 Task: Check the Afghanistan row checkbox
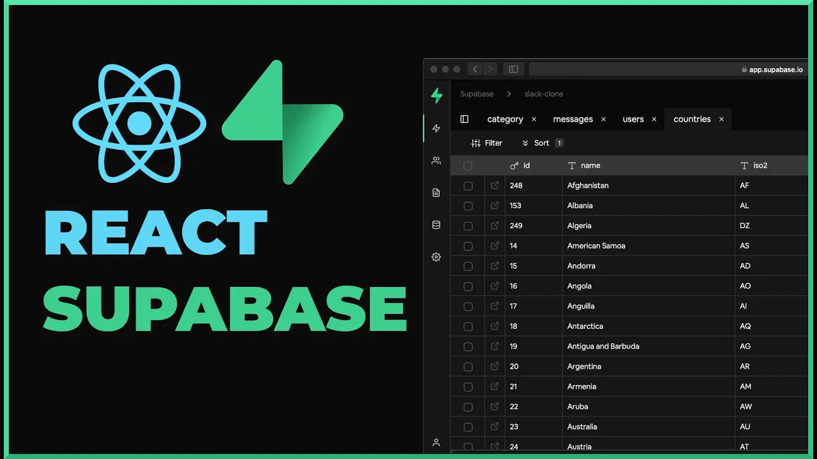[468, 186]
